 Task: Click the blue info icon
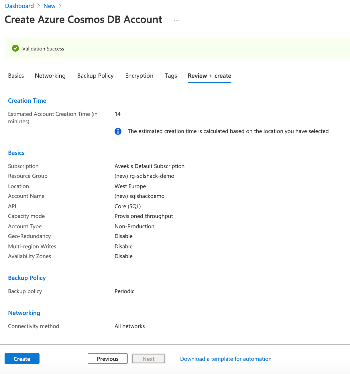(118, 131)
